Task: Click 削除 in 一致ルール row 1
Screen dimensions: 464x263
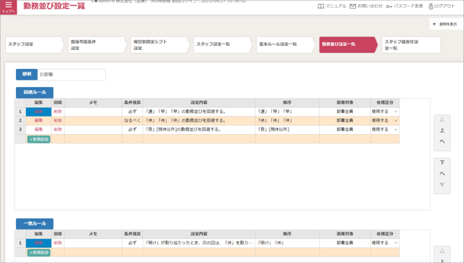Action: point(58,243)
